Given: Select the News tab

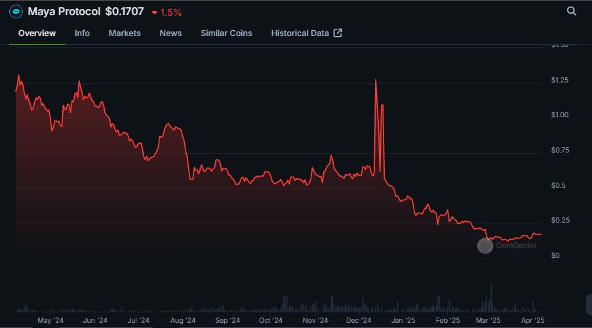Looking at the screenshot, I should [170, 33].
